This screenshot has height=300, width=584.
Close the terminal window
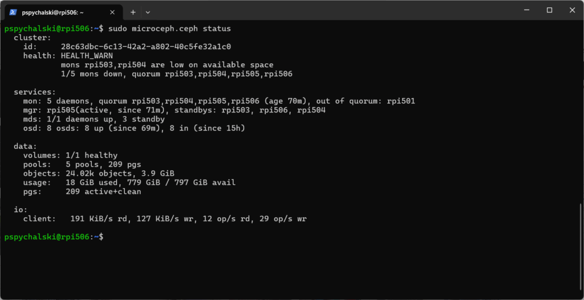[573, 10]
